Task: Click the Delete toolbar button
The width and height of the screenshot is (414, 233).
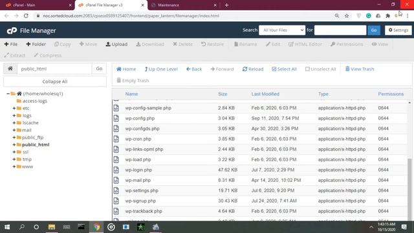Action: coord(182,44)
